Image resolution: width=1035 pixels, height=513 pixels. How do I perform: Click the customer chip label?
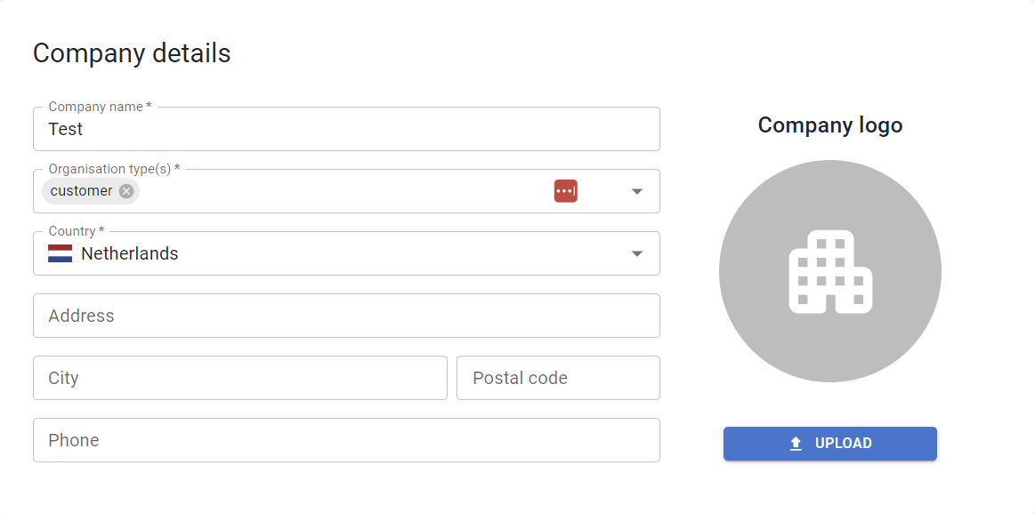[x=81, y=191]
